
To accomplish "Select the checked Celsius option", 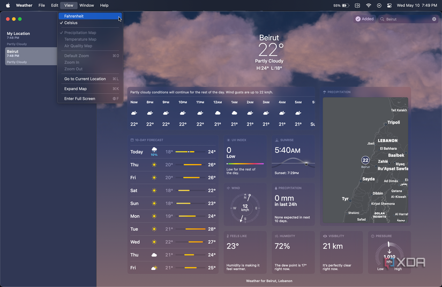I will [90, 23].
